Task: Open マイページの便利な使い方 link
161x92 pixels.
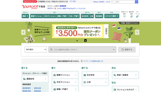Action: pos(93,61)
